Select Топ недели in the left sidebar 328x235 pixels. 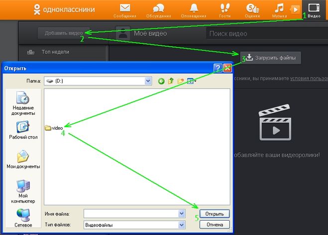[55, 52]
